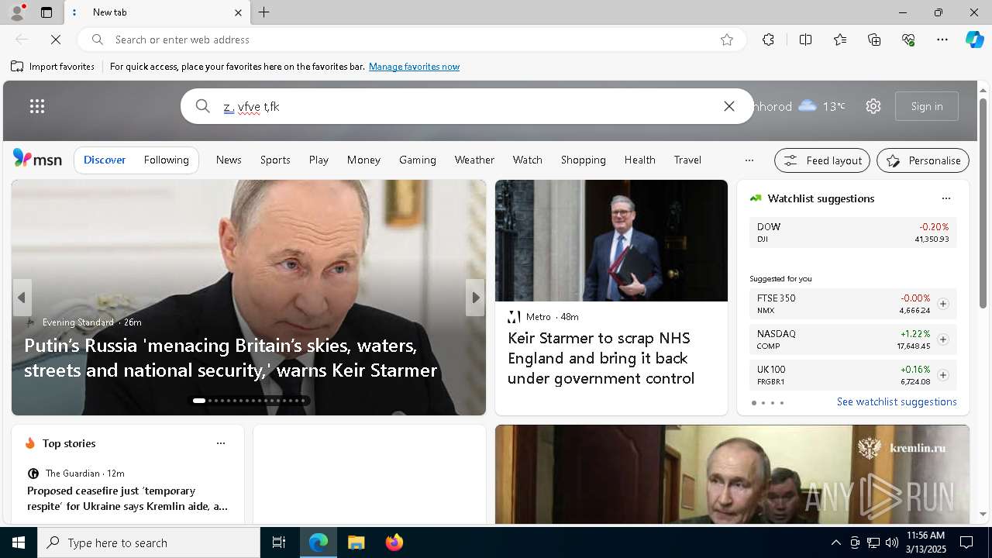Click the Personalise button
Viewport: 992px width, 558px height.
[x=923, y=160]
